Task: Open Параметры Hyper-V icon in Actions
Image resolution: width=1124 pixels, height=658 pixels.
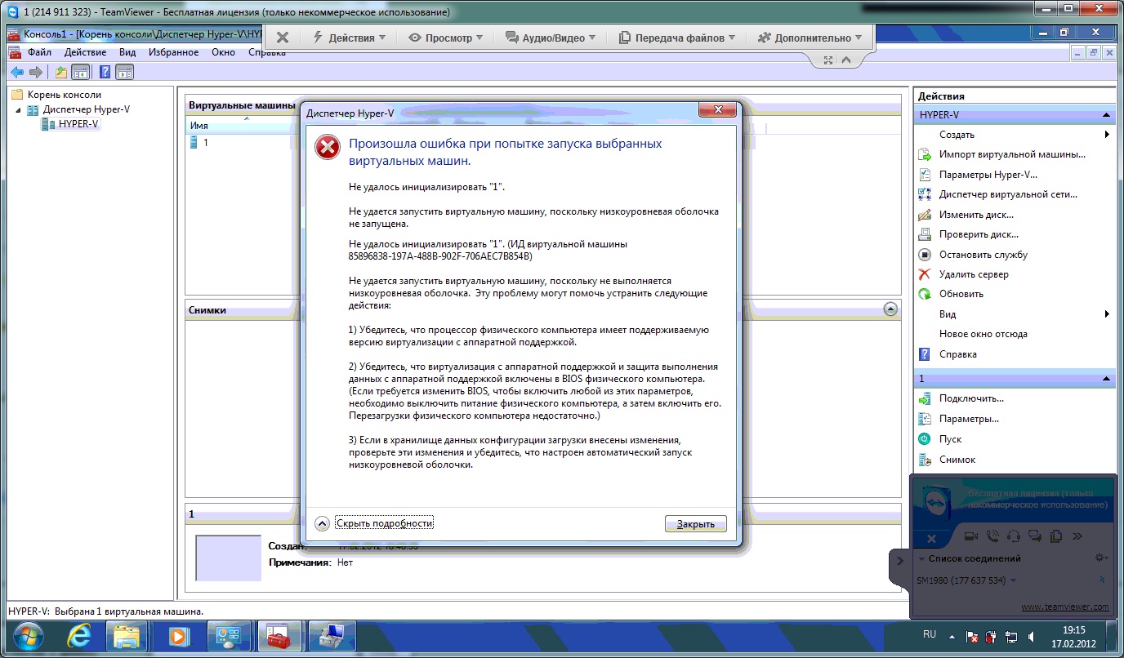Action: (x=925, y=175)
